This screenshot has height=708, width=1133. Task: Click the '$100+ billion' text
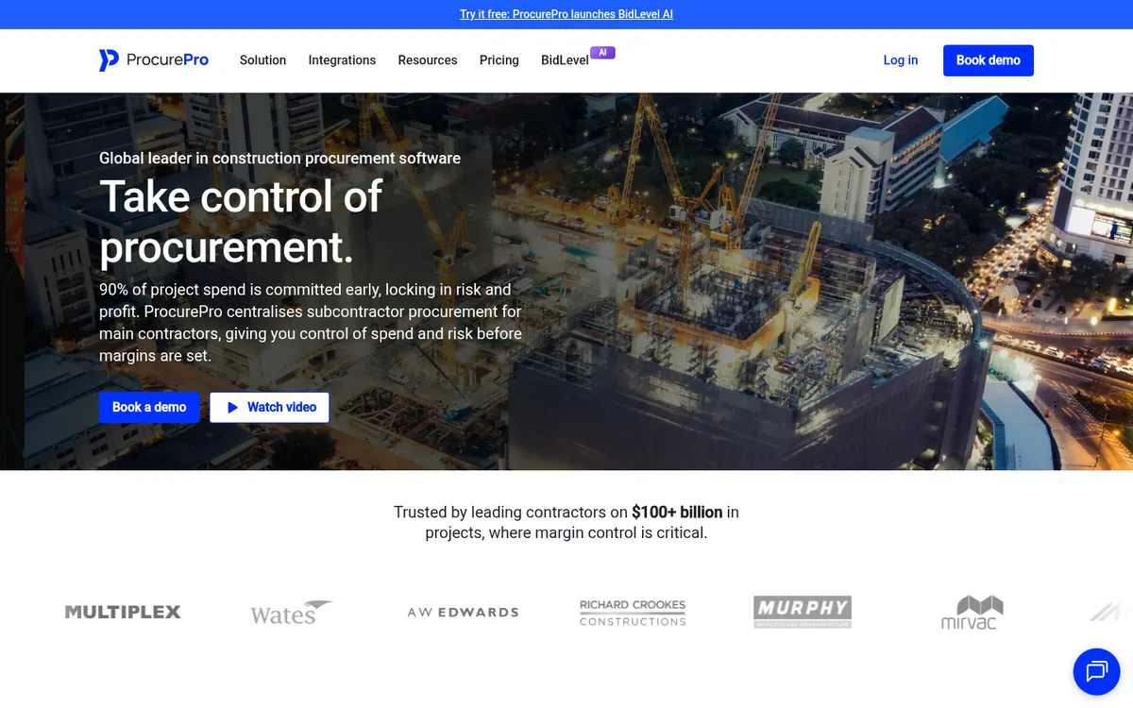tap(677, 513)
